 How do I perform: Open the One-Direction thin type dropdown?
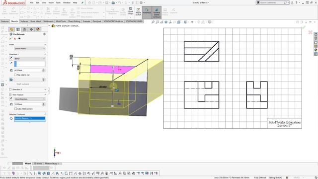coord(30,99)
